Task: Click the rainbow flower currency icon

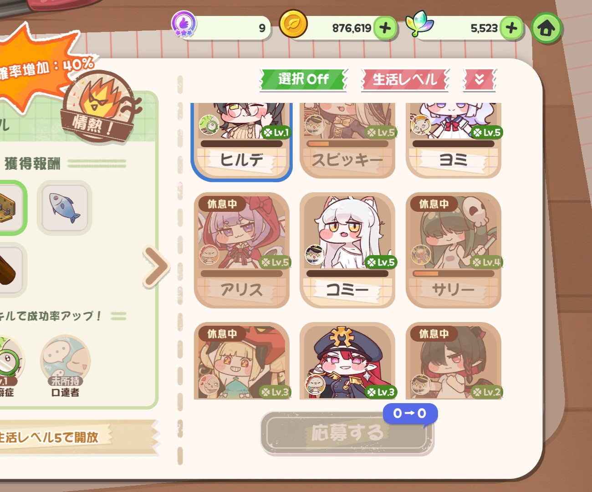Action: [419, 24]
